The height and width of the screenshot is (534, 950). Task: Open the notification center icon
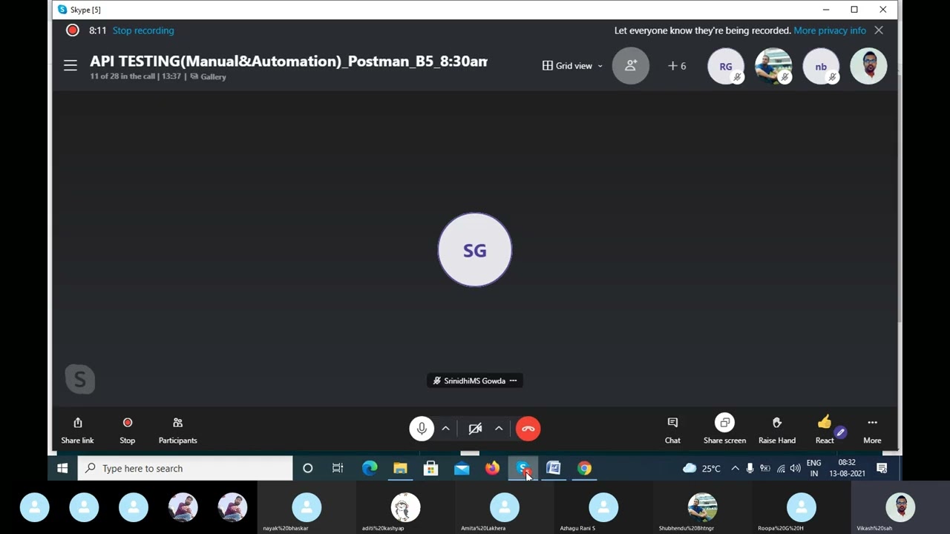coord(882,468)
